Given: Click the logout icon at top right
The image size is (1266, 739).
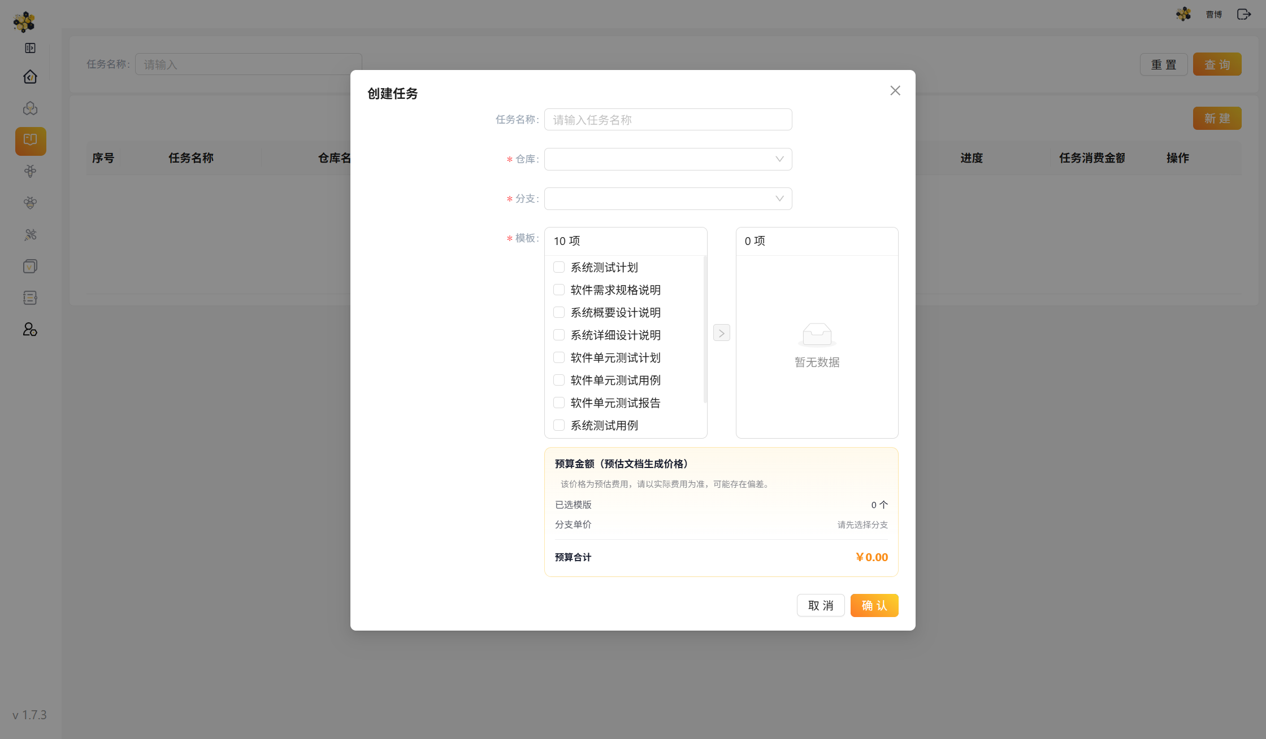Looking at the screenshot, I should coord(1243,14).
